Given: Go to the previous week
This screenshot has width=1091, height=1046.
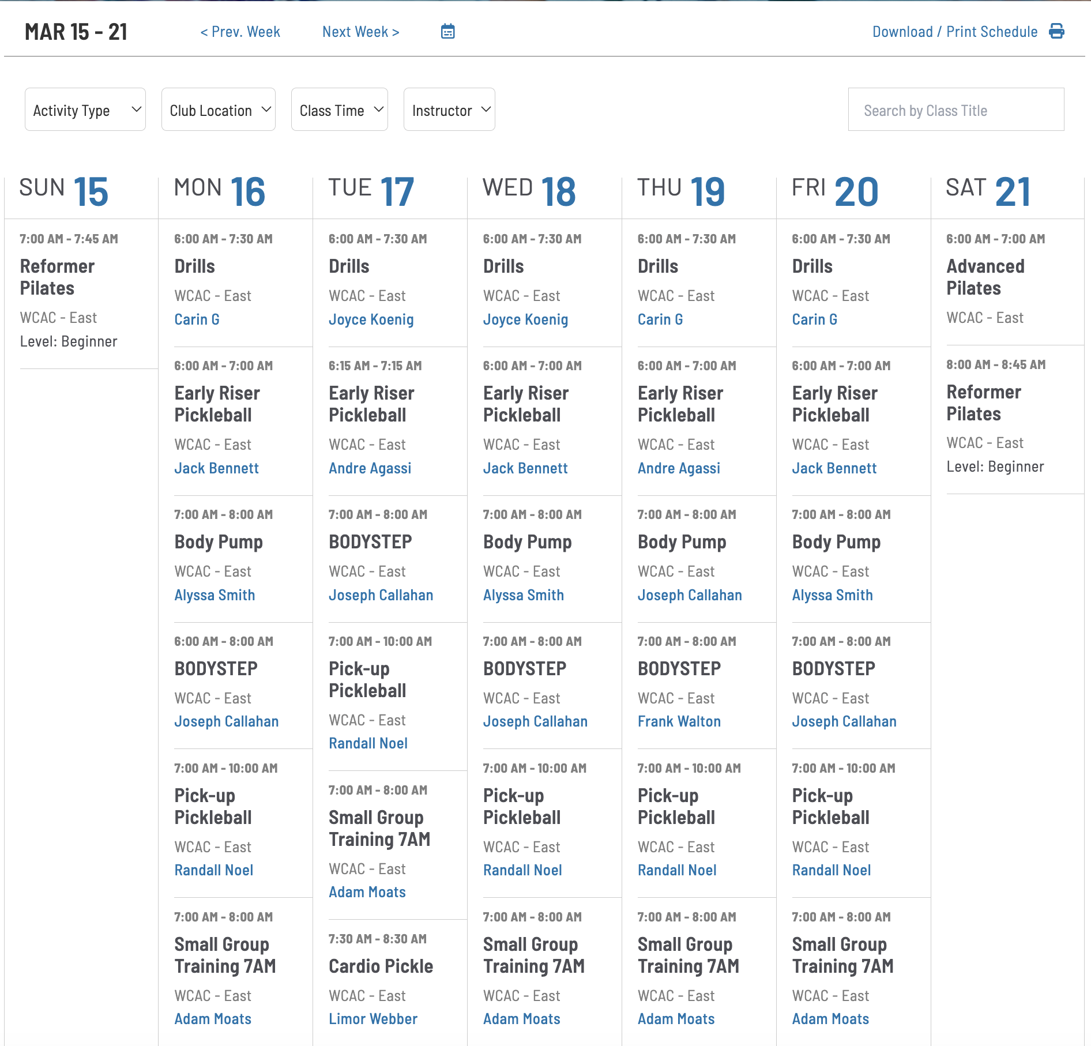Looking at the screenshot, I should click(x=240, y=32).
